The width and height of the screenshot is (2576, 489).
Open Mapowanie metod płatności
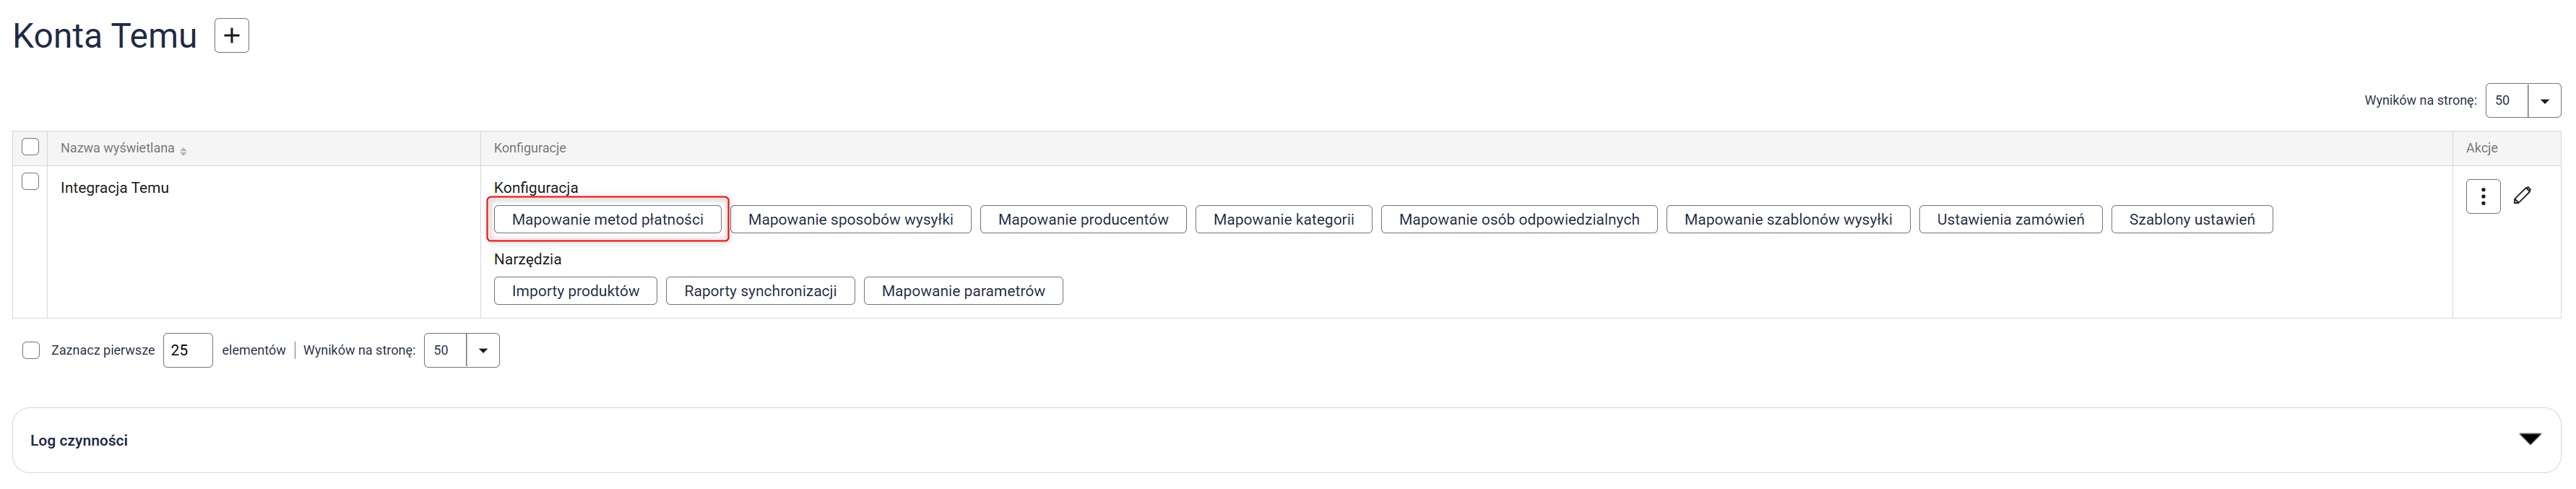tap(607, 220)
